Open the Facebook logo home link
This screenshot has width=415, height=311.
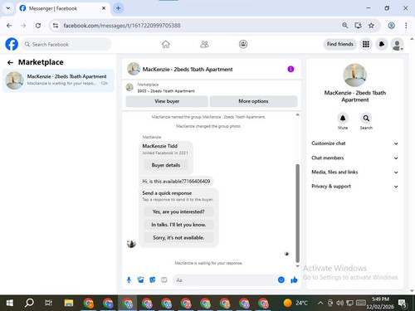click(12, 44)
